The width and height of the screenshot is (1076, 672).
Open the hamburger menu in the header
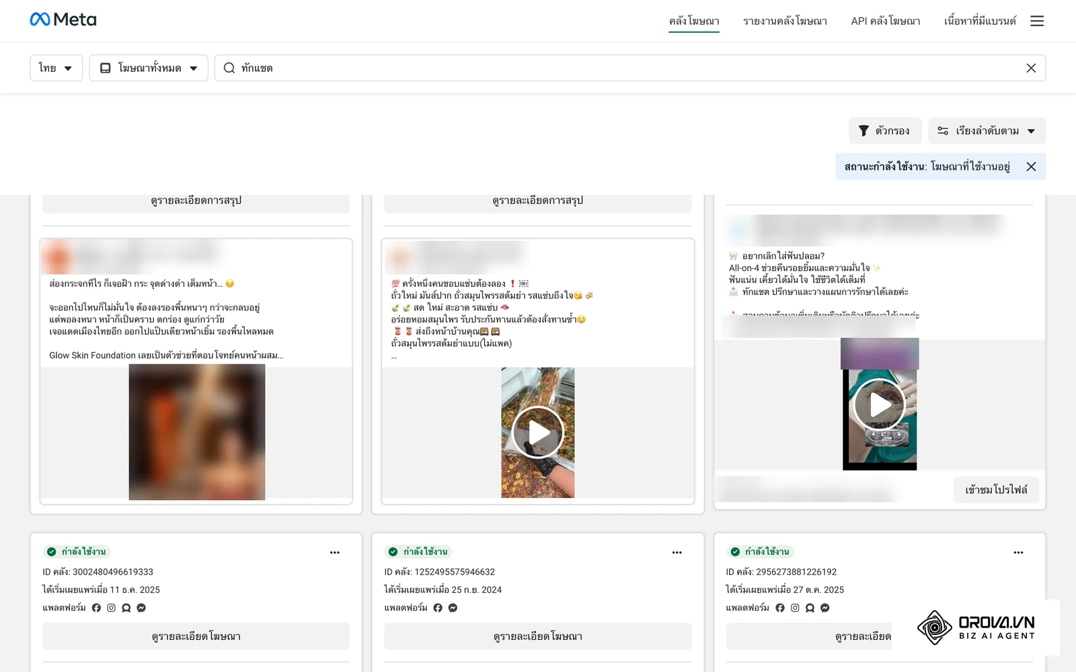pyautogui.click(x=1037, y=21)
